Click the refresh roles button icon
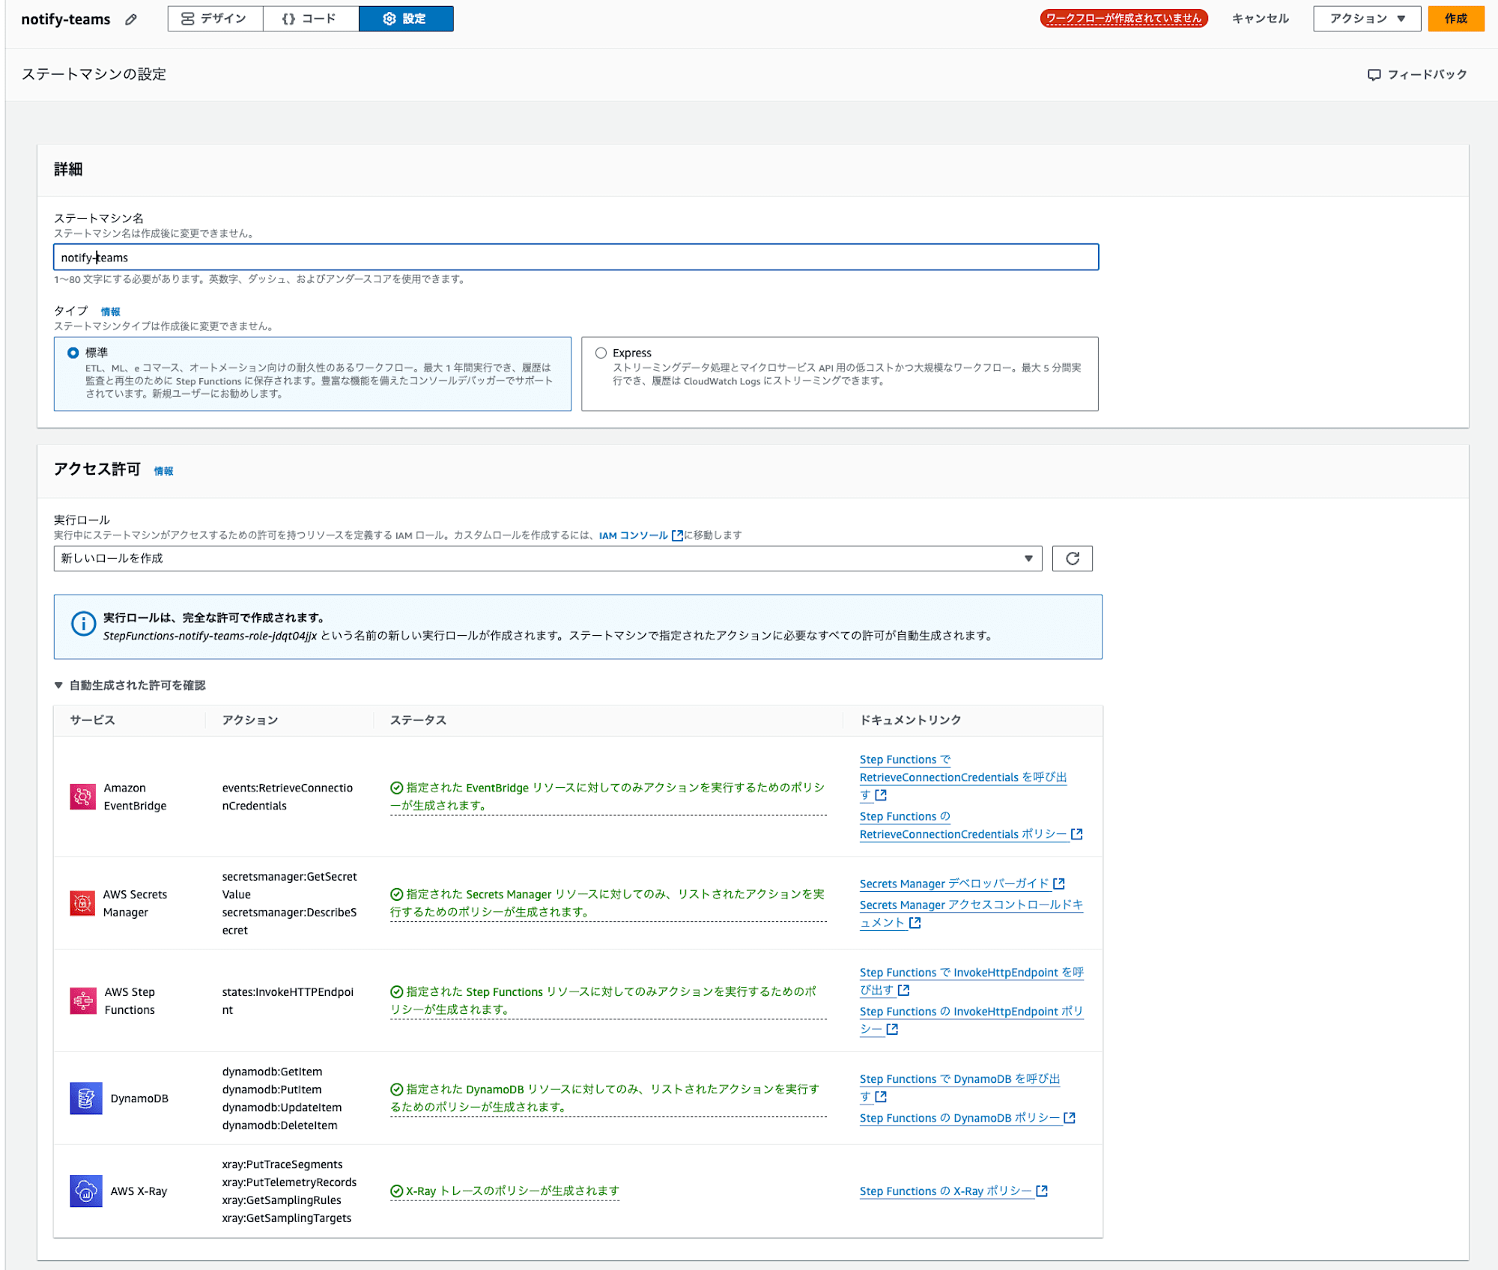Screen dimensions: 1498x1270 1072,559
